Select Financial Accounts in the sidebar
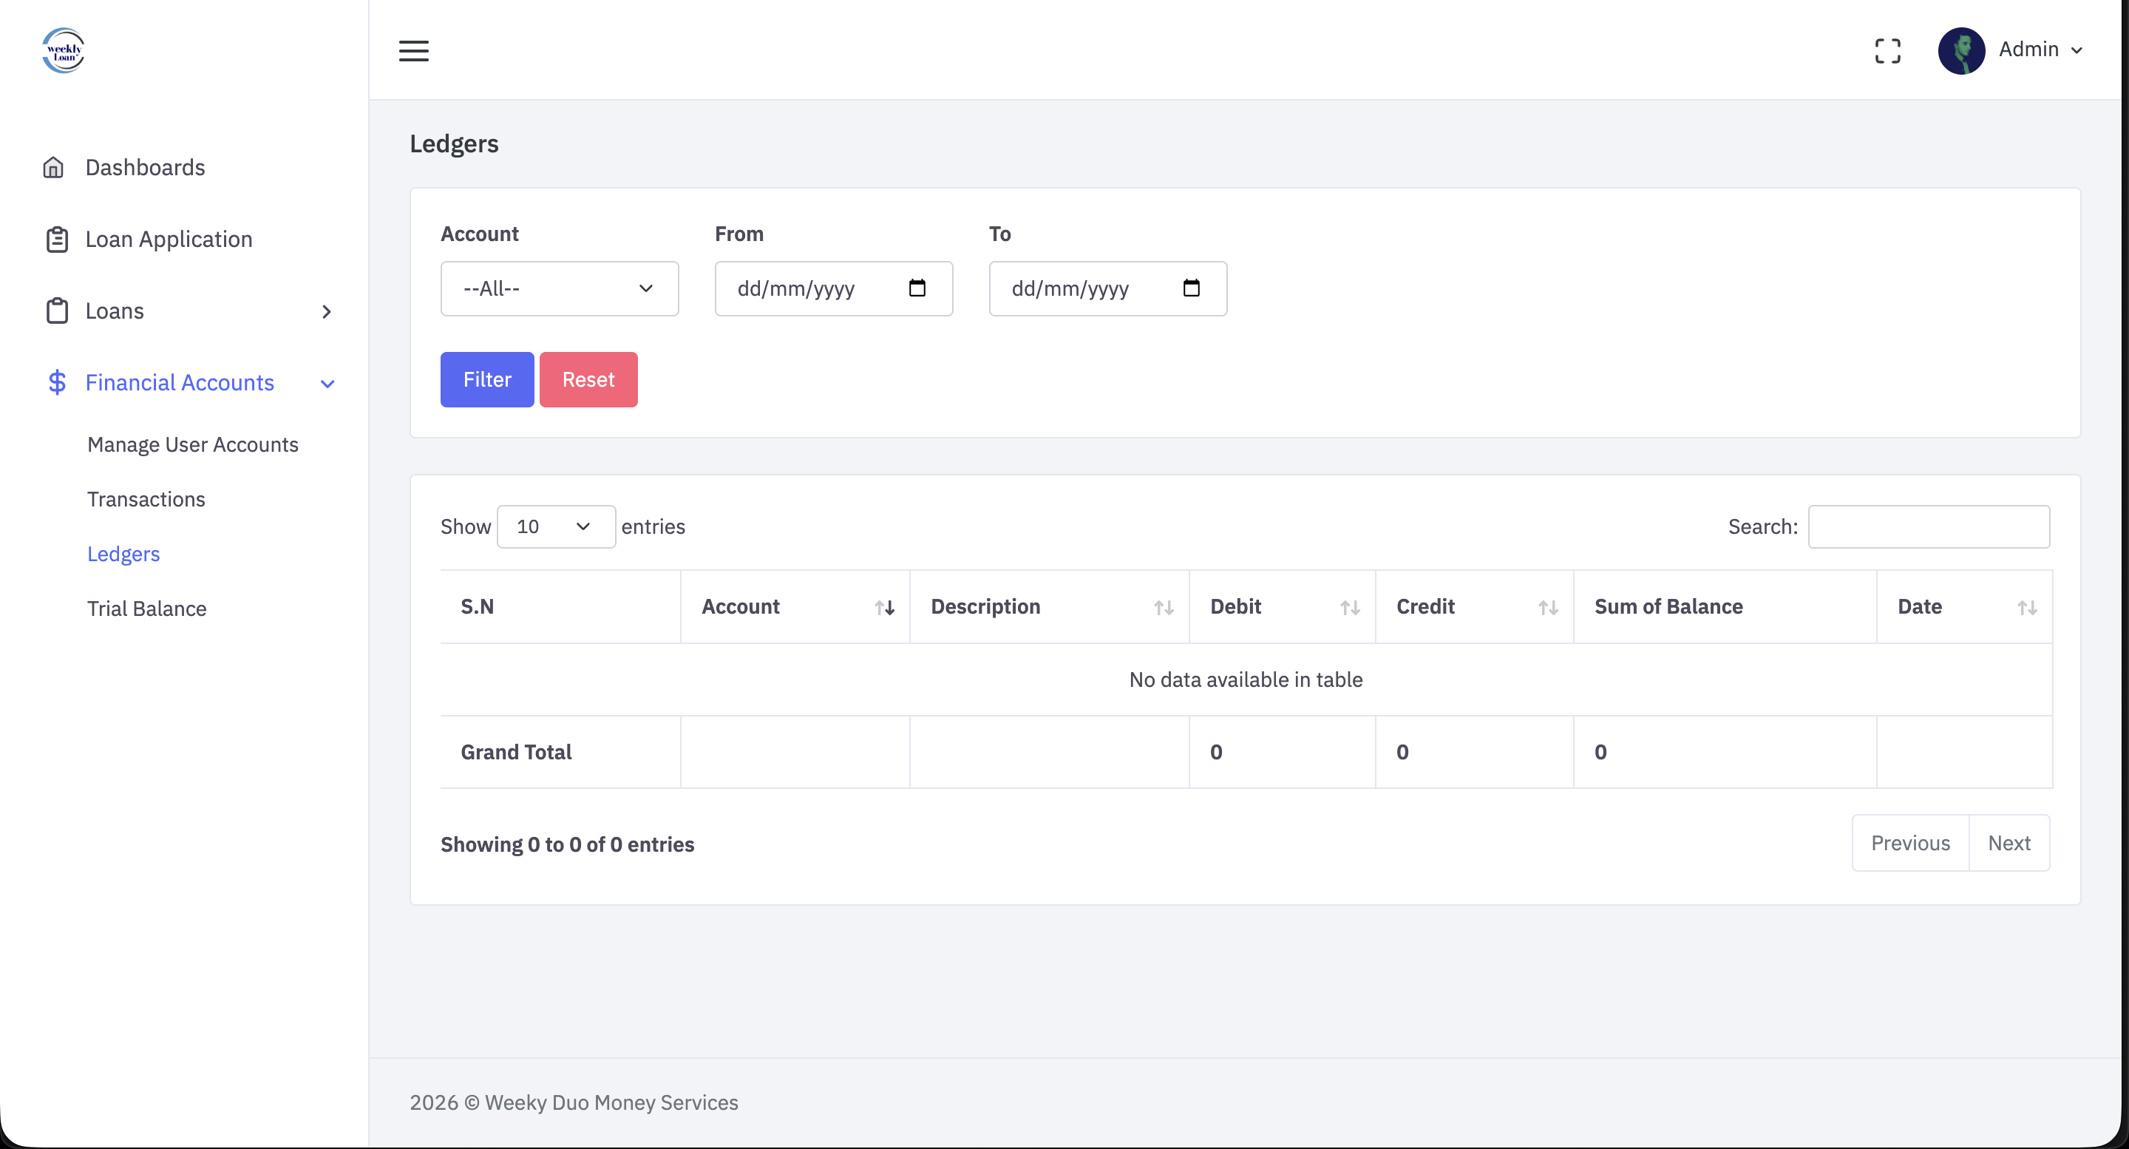Screen dimensions: 2129x1149 point(180,383)
